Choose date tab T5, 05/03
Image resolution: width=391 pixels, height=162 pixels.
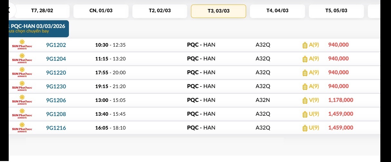336,11
